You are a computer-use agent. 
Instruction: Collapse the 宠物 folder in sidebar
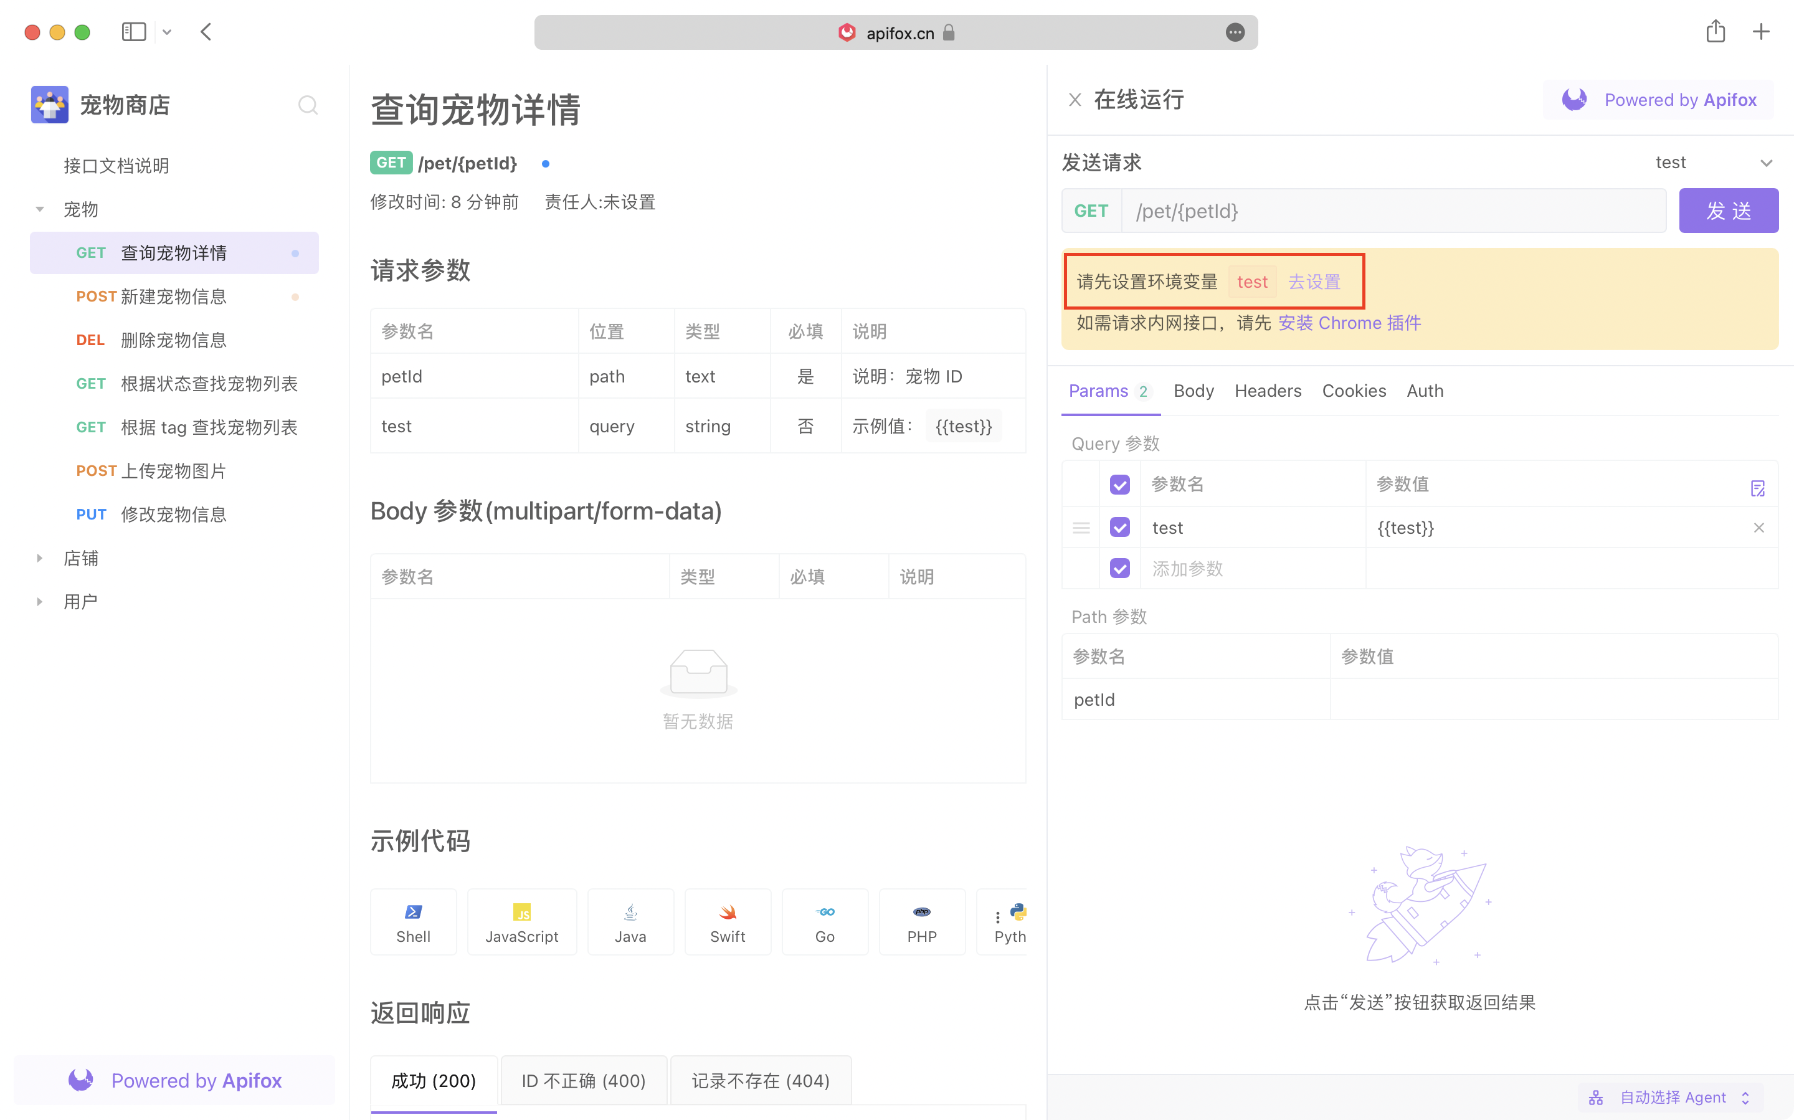(x=40, y=210)
